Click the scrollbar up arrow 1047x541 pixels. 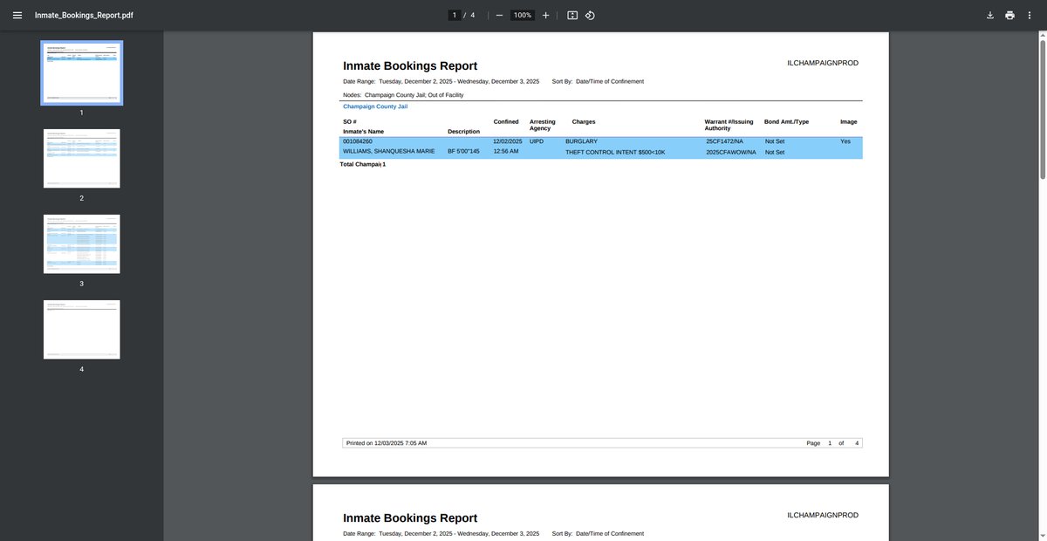pos(1042,36)
